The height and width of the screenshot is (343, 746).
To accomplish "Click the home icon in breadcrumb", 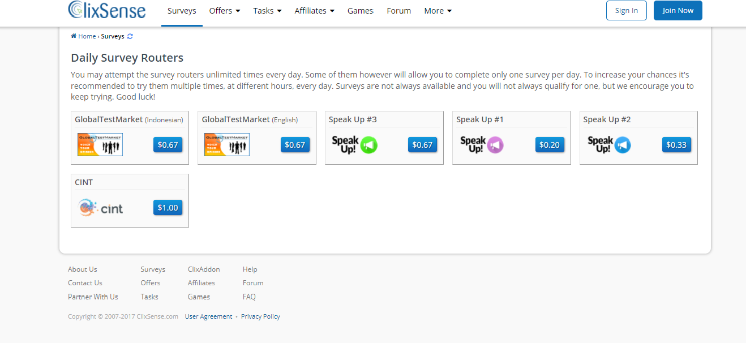I will 74,36.
